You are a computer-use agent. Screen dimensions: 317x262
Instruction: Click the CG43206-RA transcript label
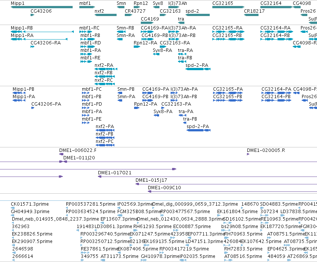click(45, 43)
